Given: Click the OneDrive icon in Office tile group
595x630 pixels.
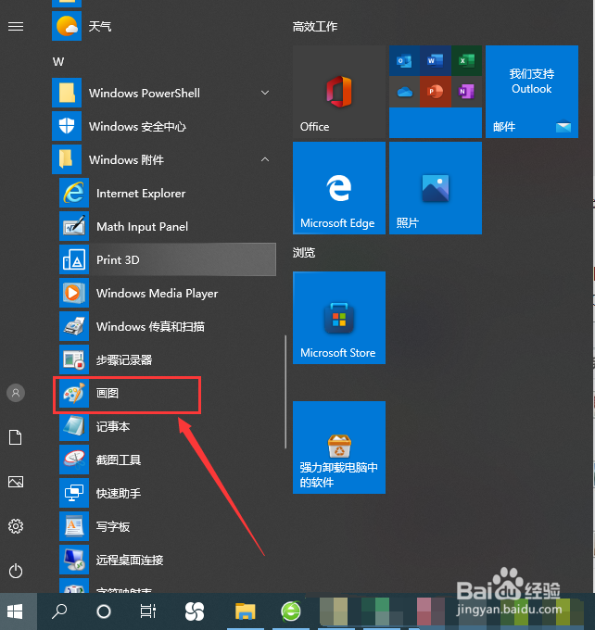Looking at the screenshot, I should click(404, 92).
